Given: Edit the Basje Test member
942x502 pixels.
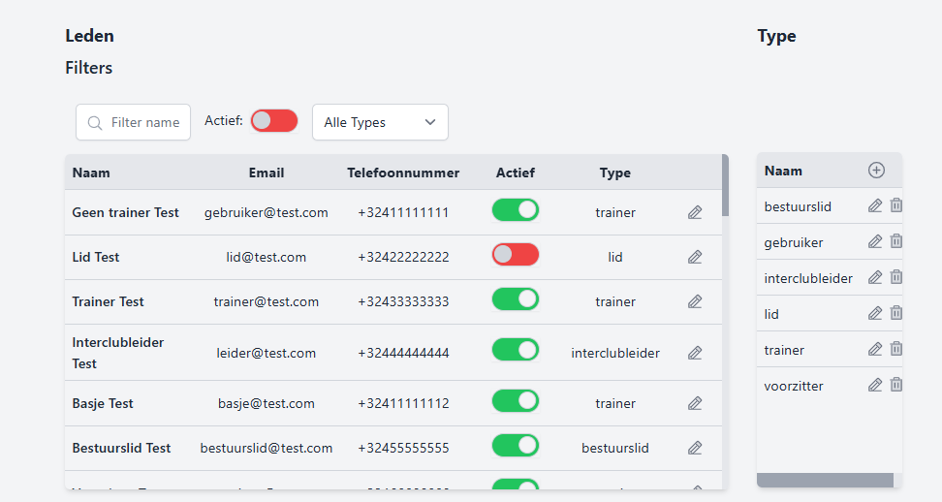Looking at the screenshot, I should pos(695,403).
